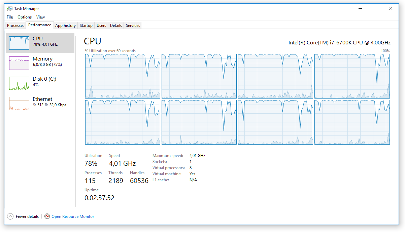Open the Users tab
This screenshot has height=233, width=405.
(x=101, y=26)
